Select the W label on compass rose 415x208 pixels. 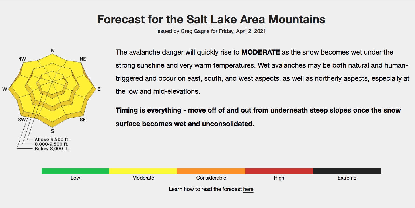(x=5, y=89)
